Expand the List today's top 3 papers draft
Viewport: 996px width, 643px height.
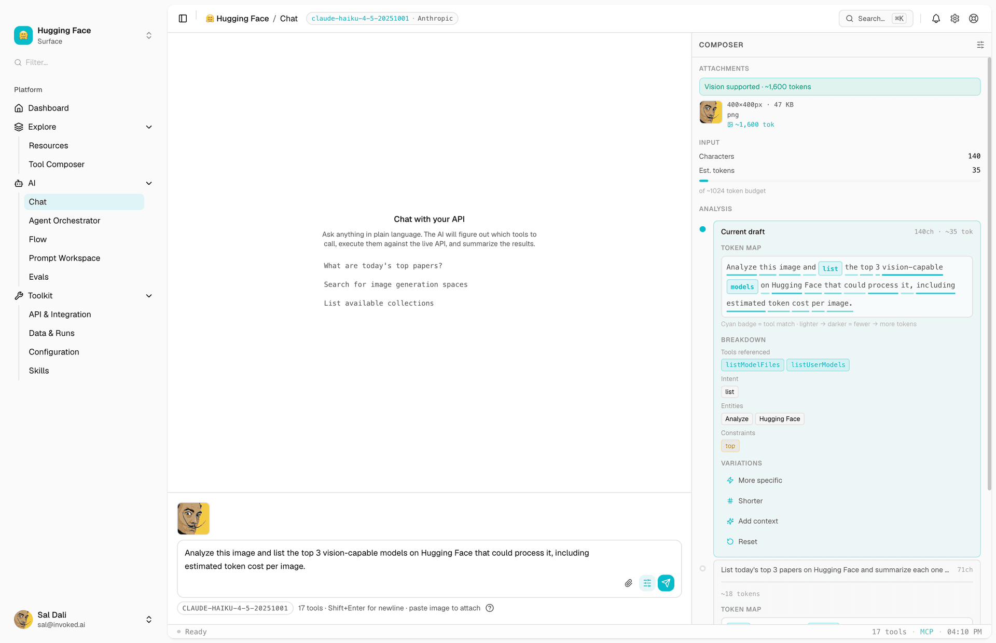[847, 570]
